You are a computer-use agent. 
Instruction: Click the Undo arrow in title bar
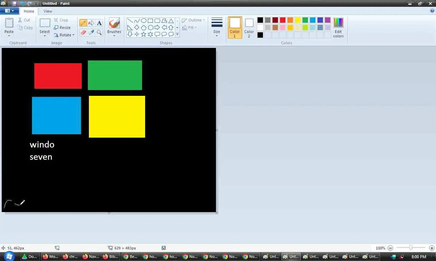click(x=22, y=3)
